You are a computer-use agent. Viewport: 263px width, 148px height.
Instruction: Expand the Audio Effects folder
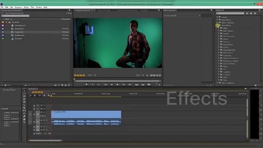217,20
